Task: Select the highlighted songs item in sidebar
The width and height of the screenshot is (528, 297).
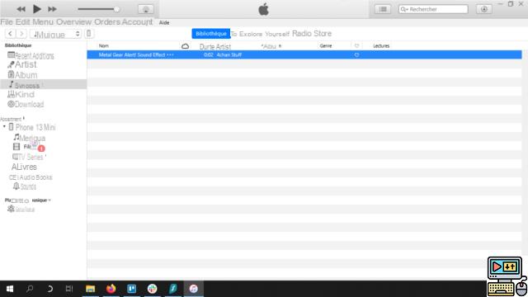Action: point(43,84)
